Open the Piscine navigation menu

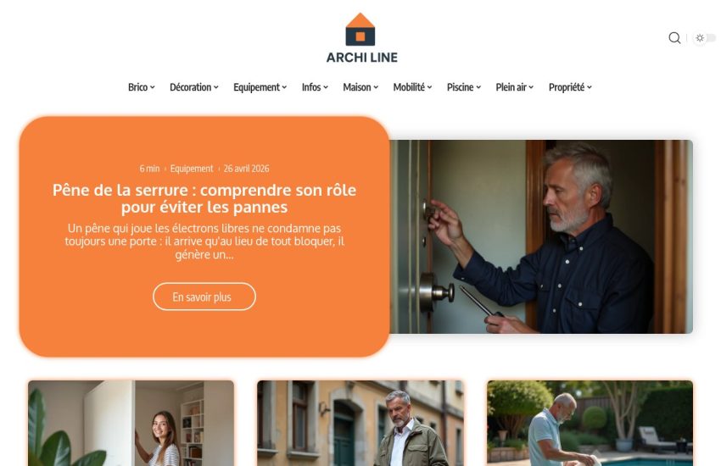tap(463, 87)
